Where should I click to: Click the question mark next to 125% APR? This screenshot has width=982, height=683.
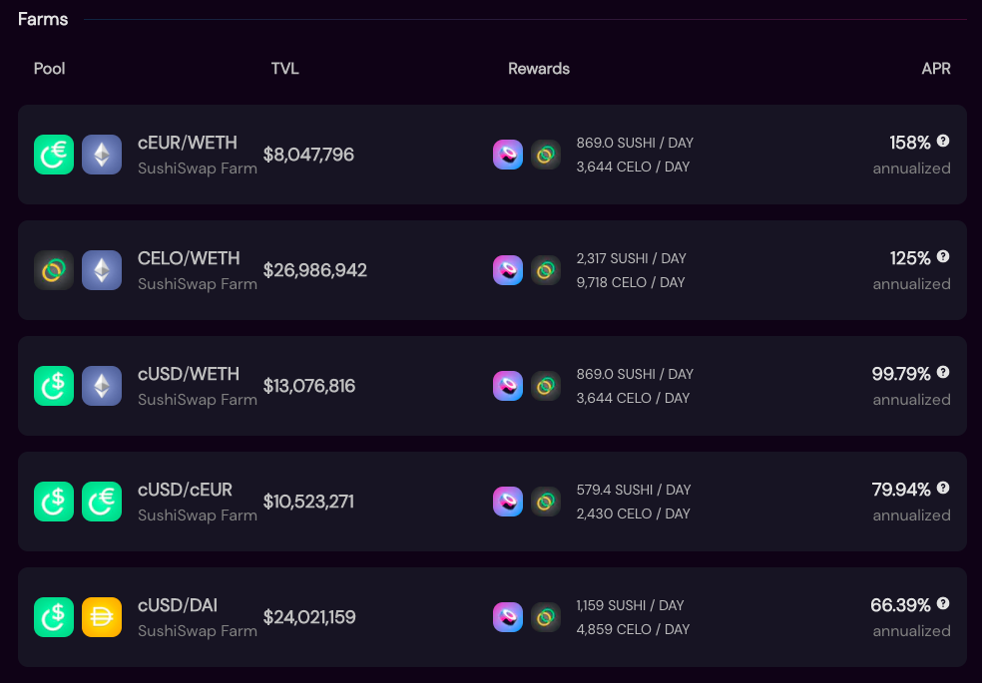pos(943,257)
